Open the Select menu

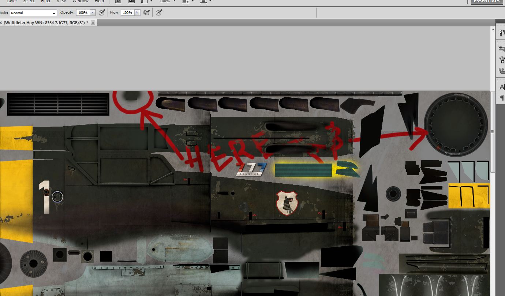pyautogui.click(x=29, y=1)
